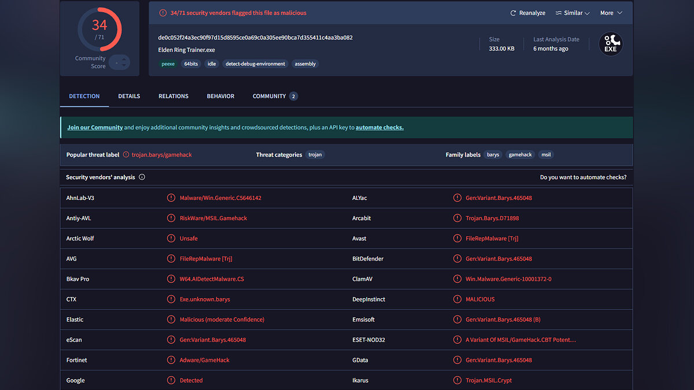This screenshot has width=694, height=390.
Task: Open the Relations tab
Action: pyautogui.click(x=173, y=96)
